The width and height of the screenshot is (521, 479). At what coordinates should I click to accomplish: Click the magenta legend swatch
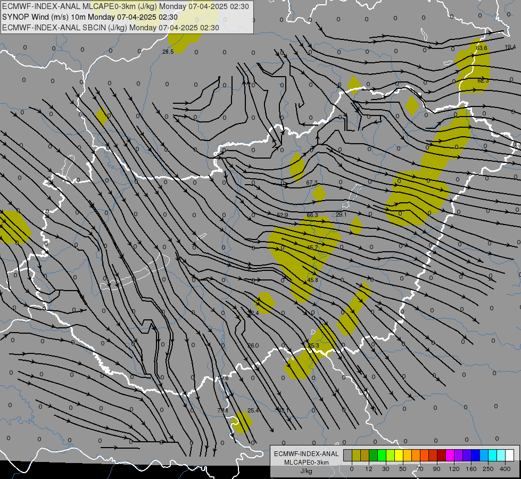[x=450, y=456]
